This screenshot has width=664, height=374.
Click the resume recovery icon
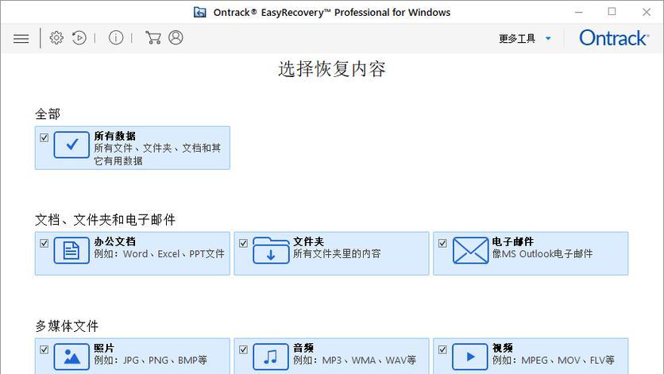tap(79, 37)
